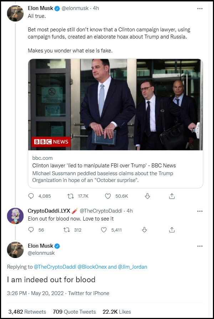Click download icon under BBC article tweet

147,196
